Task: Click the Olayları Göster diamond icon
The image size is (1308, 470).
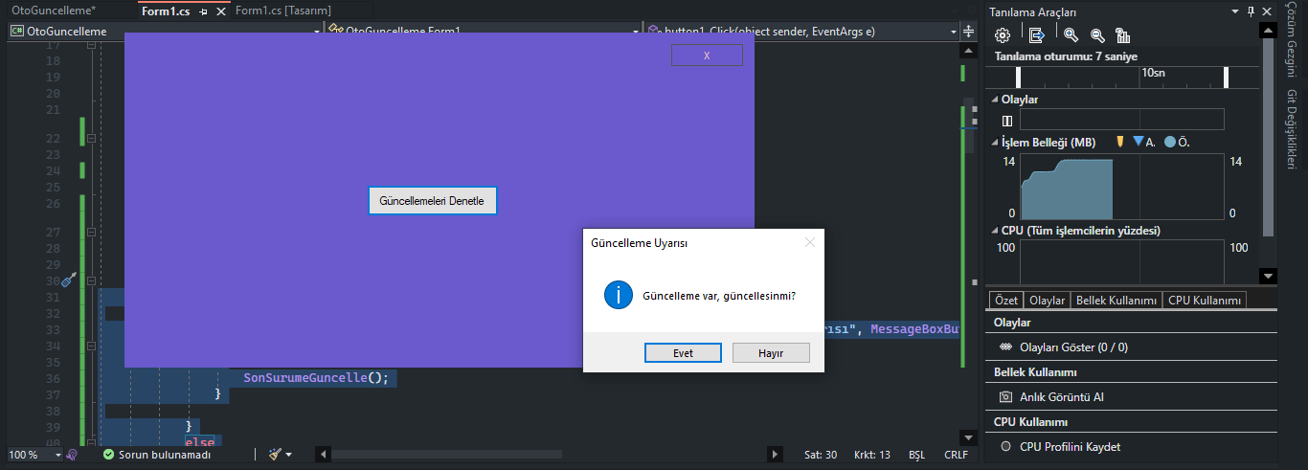Action: [x=1005, y=347]
